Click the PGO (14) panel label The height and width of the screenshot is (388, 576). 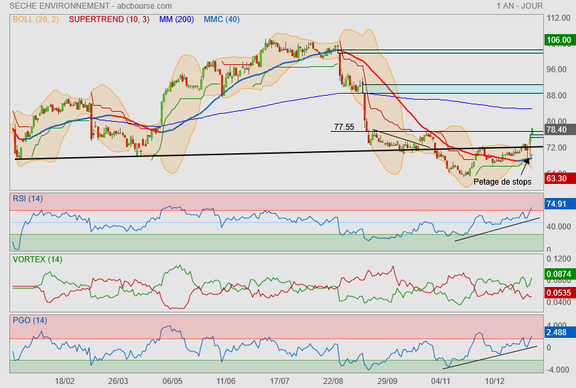click(x=28, y=320)
